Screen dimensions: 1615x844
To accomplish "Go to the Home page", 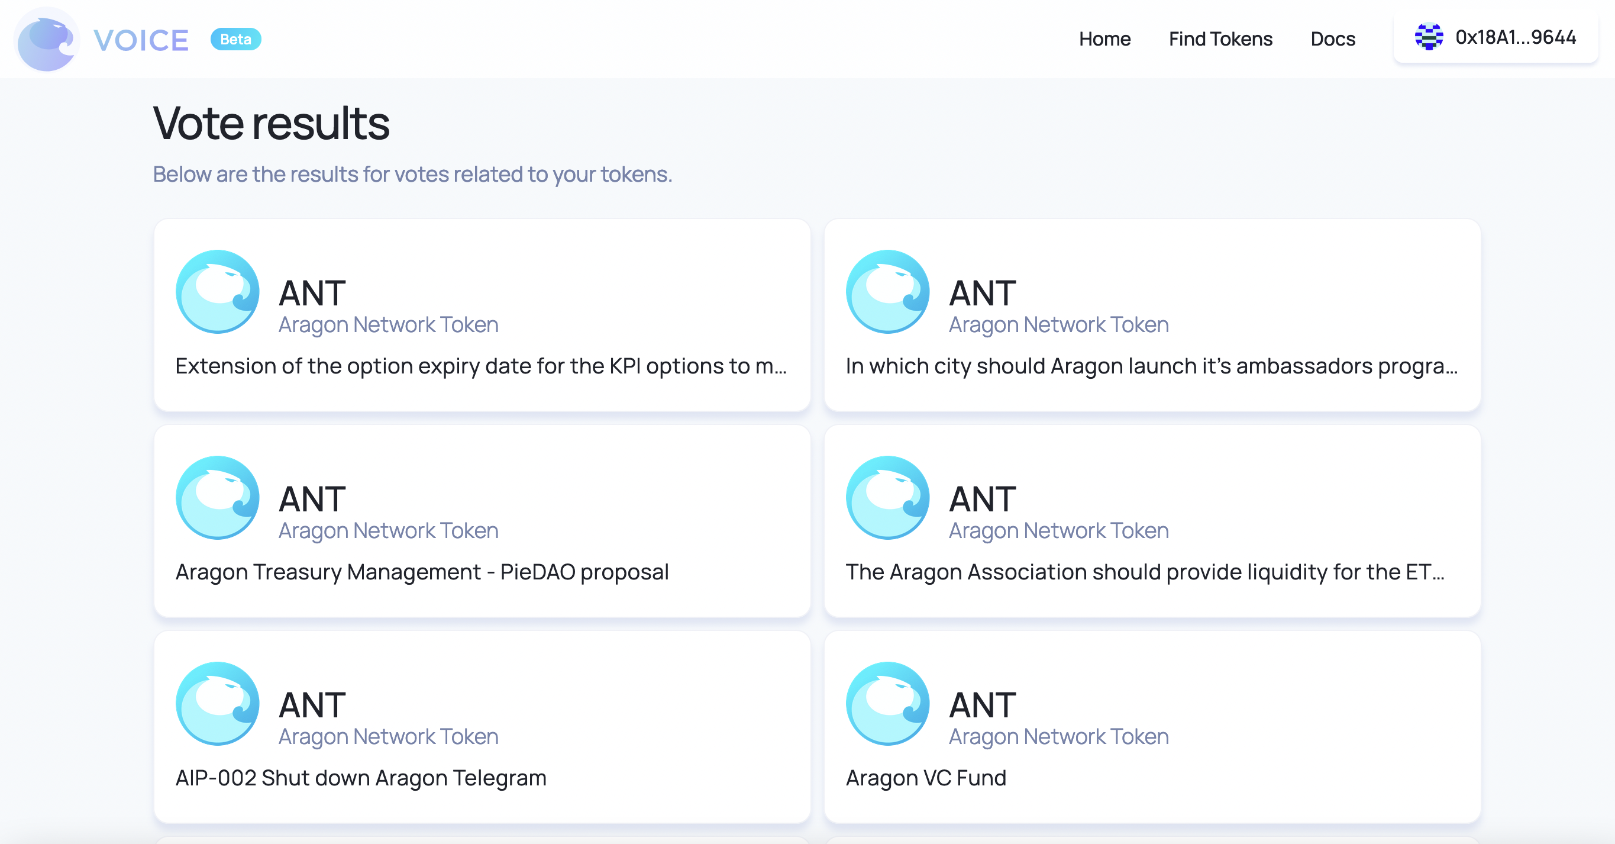I will click(1104, 39).
